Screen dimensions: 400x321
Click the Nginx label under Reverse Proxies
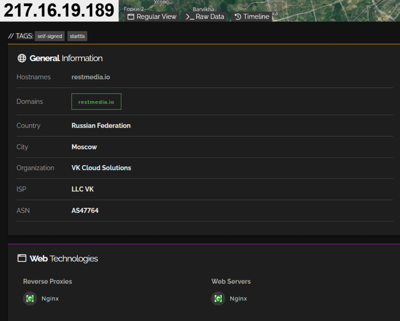50,299
